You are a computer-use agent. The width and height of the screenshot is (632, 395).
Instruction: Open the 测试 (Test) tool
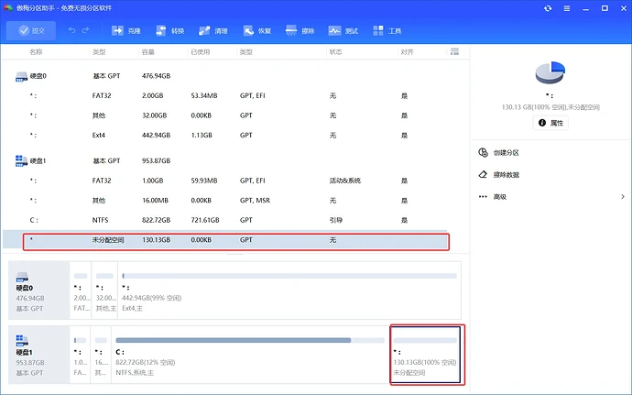click(x=343, y=30)
